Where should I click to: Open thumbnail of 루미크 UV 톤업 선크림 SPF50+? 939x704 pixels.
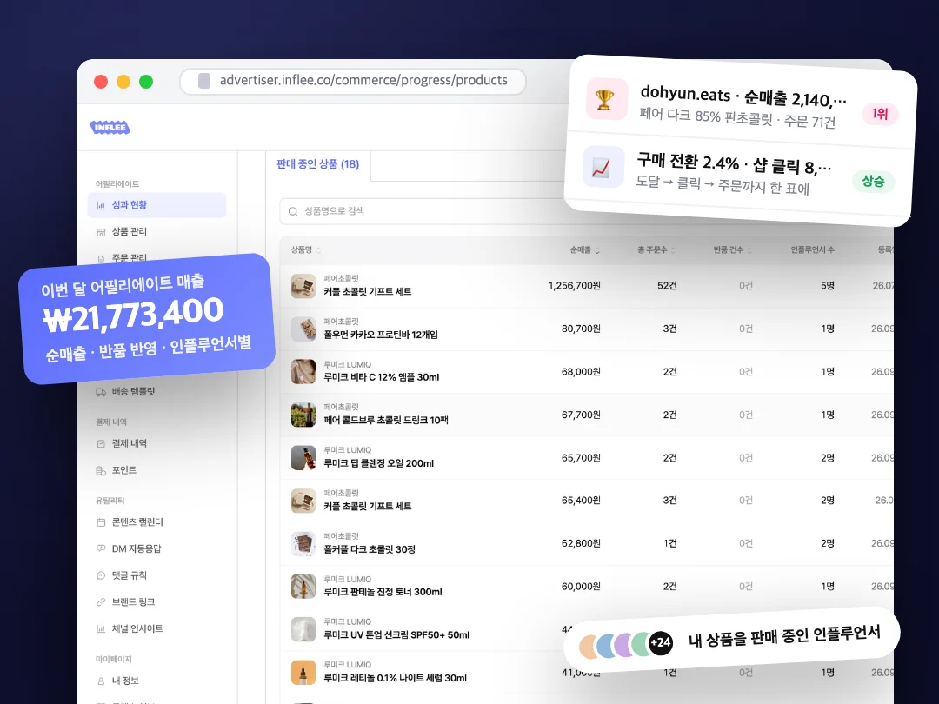coord(303,630)
